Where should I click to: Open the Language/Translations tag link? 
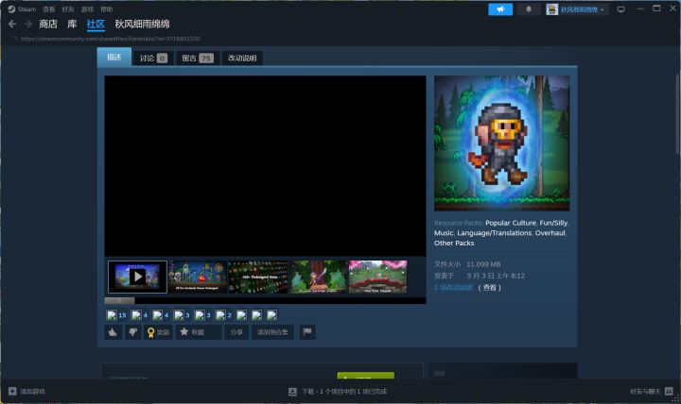point(495,233)
